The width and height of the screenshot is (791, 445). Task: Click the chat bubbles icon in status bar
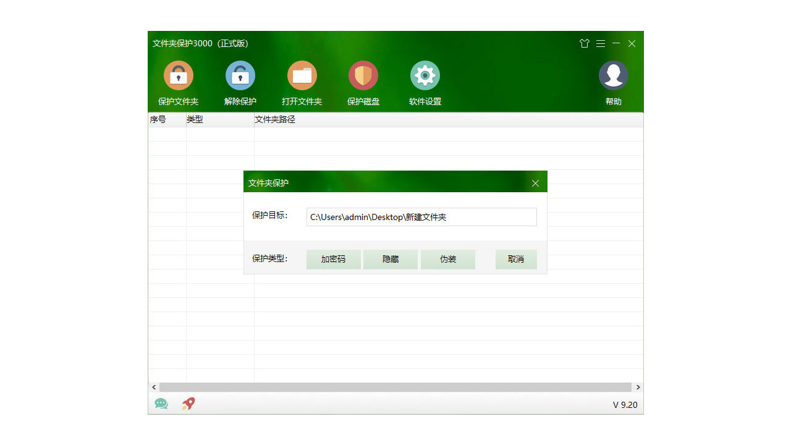[161, 404]
